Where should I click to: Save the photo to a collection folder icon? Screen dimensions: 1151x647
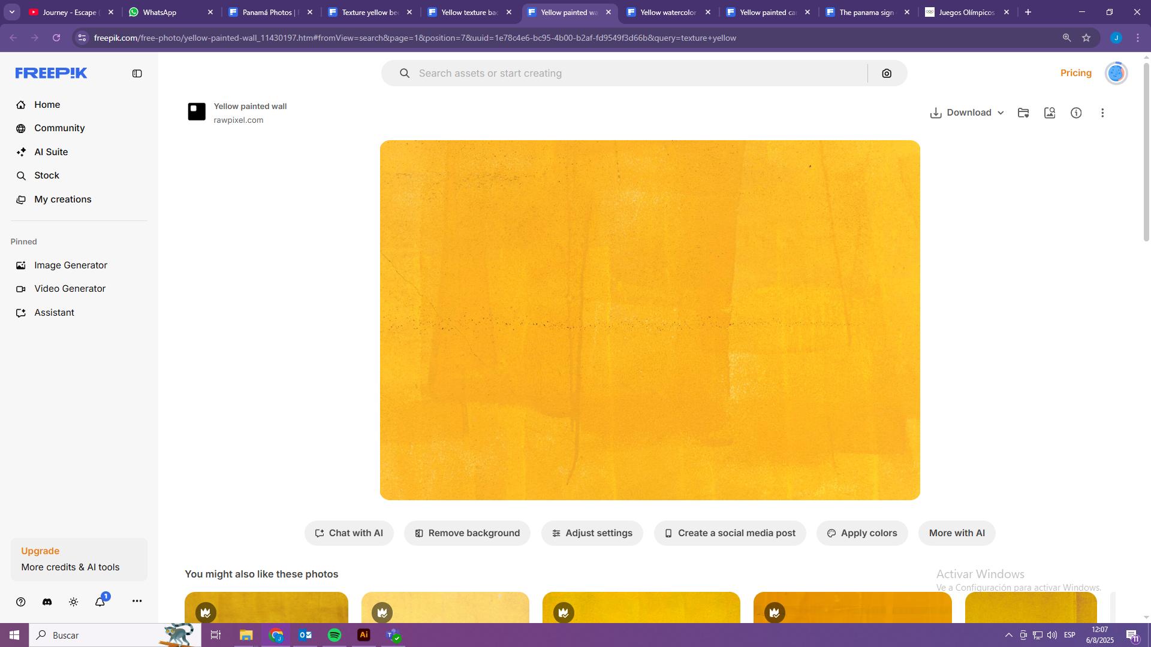pyautogui.click(x=1023, y=113)
